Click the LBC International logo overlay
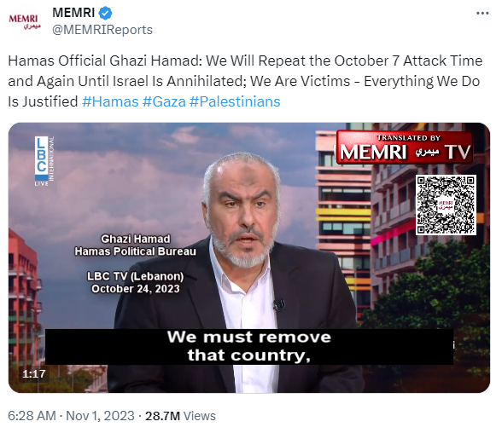Viewport: 502px width, 433px height. point(44,161)
